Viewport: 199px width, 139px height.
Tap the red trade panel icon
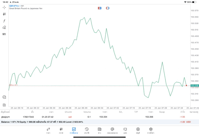click(x=99, y=7)
